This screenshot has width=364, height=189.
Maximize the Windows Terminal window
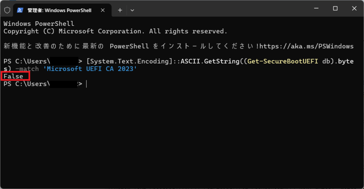point(335,9)
